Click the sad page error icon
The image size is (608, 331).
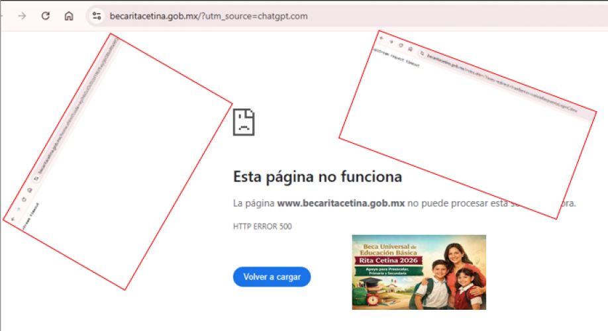[244, 122]
